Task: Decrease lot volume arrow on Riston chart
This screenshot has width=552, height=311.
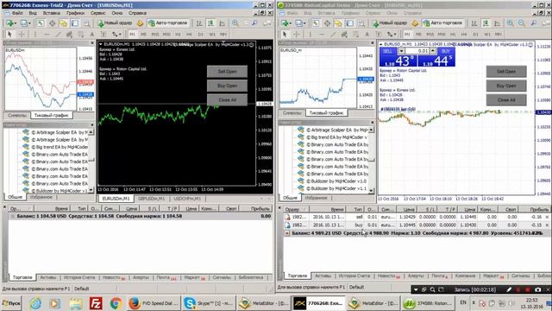Action: (x=401, y=51)
